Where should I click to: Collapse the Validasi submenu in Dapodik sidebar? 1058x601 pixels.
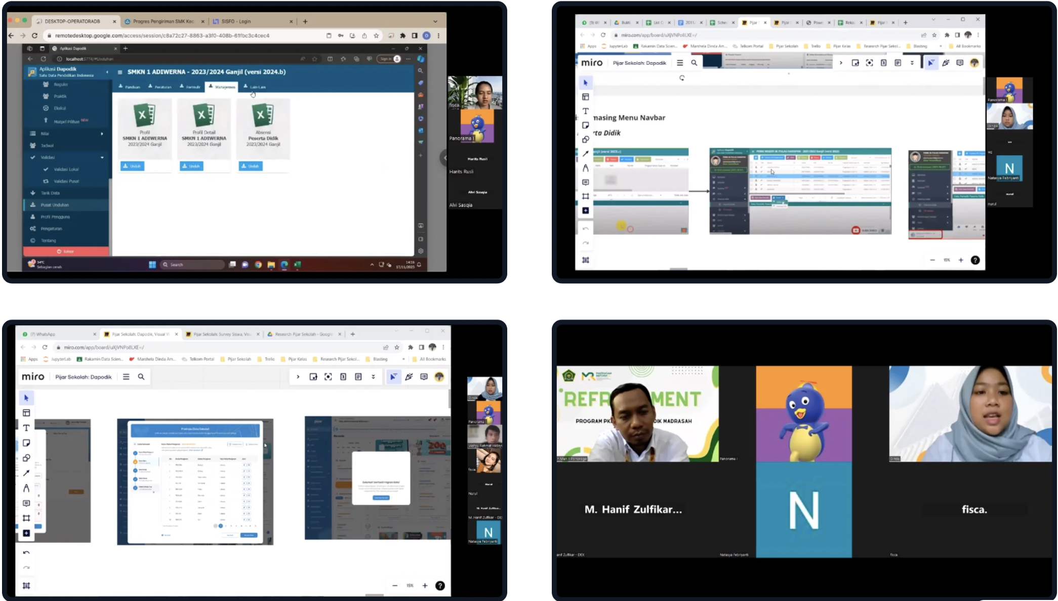(102, 157)
